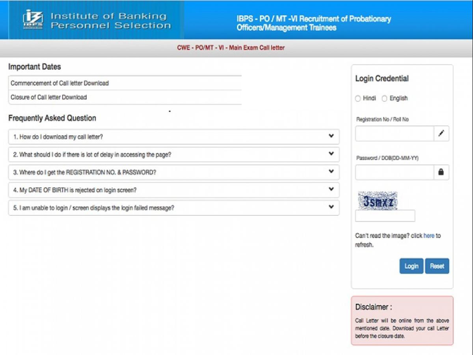This screenshot has height=355, width=473.
Task: Select the English radio button
Action: click(384, 98)
